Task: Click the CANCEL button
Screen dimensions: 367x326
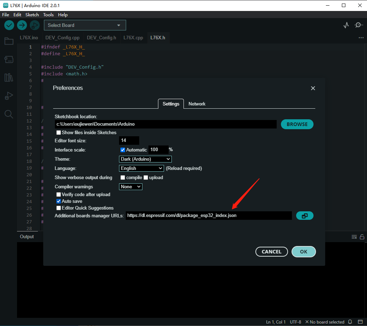Action: pyautogui.click(x=271, y=252)
